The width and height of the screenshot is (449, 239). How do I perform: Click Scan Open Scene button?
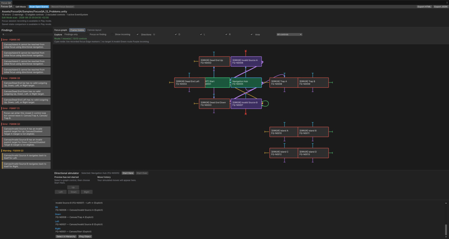click(x=39, y=7)
